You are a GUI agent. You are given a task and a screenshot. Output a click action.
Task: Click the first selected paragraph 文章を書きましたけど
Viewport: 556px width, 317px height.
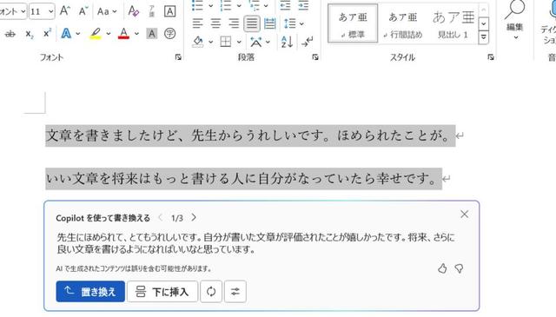tap(250, 135)
